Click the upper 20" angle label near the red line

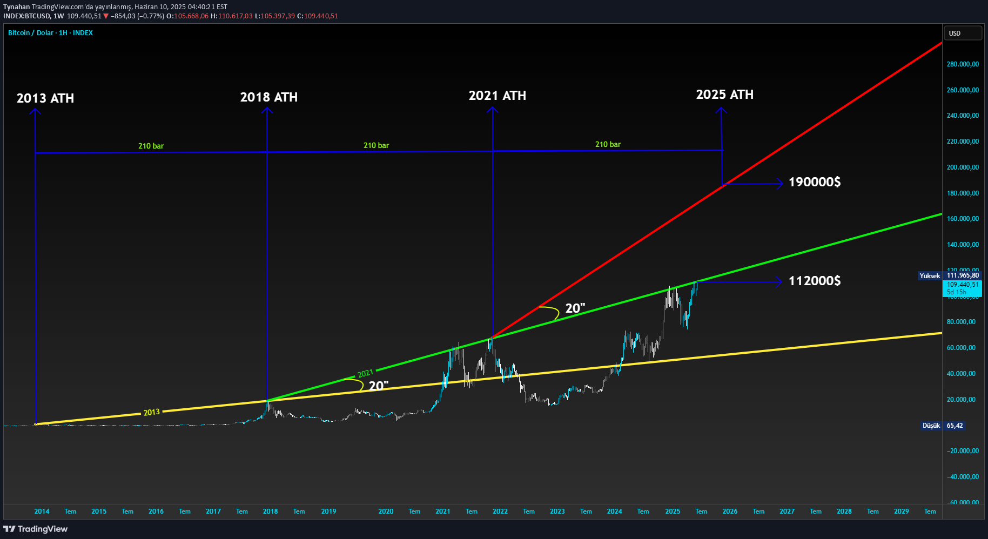[575, 308]
